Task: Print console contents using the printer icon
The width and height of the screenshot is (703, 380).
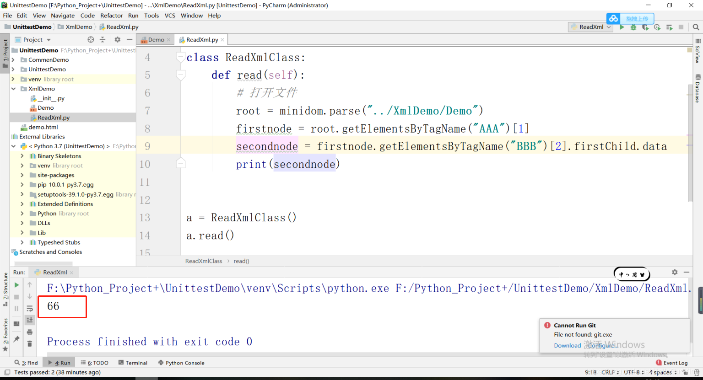Action: 29,331
